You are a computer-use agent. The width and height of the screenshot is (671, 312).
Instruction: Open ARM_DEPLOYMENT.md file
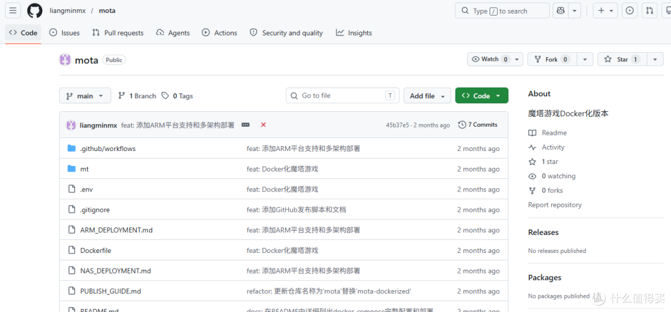(116, 230)
